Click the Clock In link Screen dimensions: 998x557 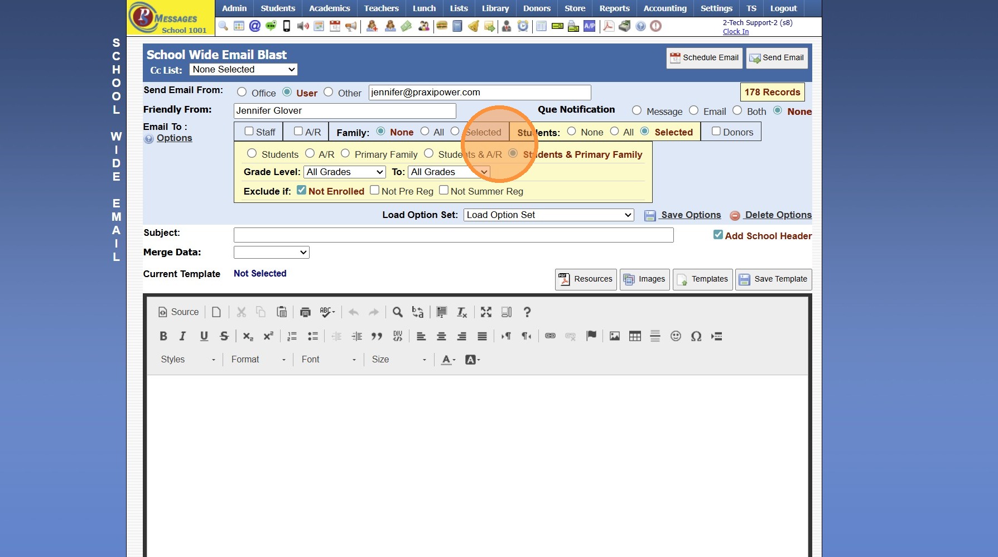736,32
